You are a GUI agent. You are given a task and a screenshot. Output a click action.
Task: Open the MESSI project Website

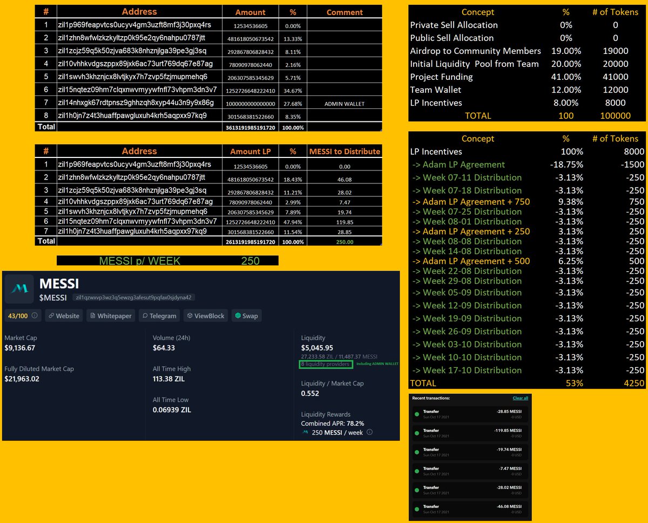(x=64, y=316)
